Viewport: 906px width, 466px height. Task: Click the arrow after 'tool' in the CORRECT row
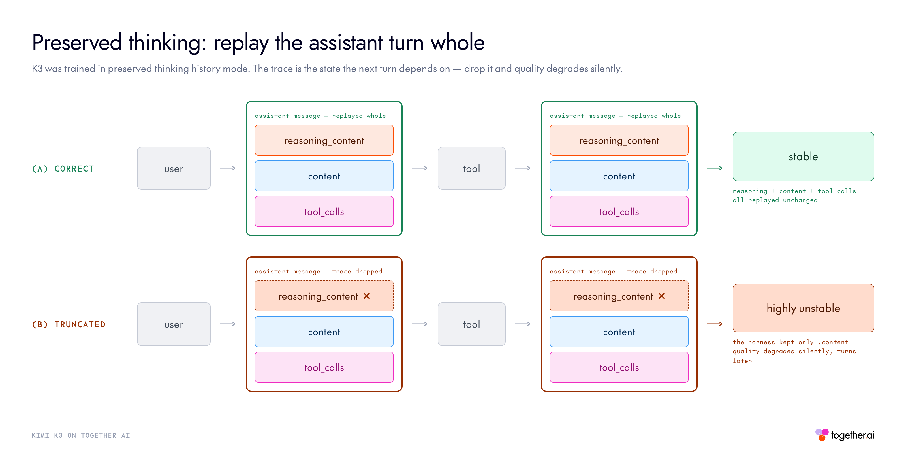coord(523,168)
